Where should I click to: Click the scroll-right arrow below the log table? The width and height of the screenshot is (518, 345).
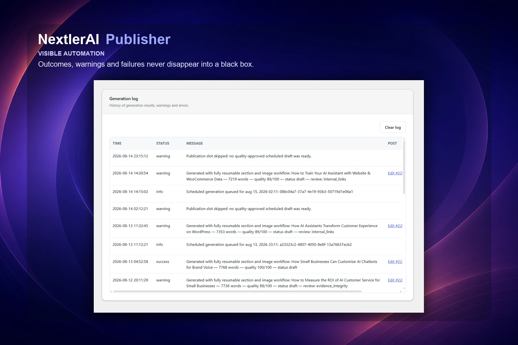(401, 291)
